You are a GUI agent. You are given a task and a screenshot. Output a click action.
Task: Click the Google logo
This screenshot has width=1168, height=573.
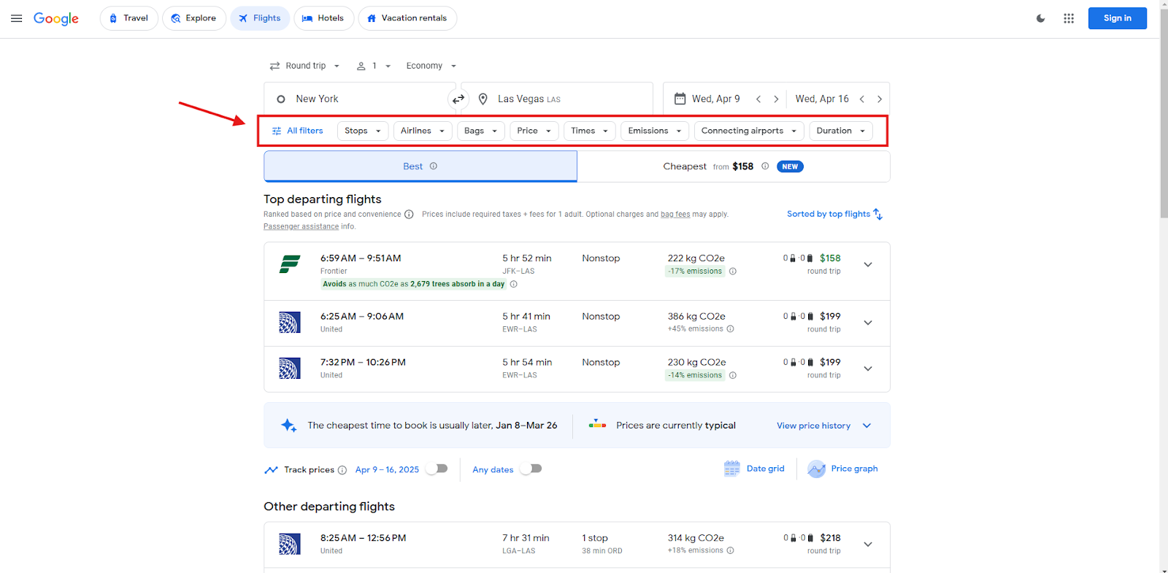click(x=56, y=19)
